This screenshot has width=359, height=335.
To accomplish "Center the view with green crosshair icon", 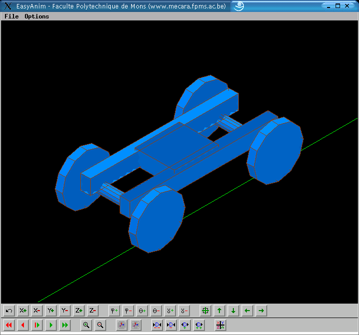I will [205, 311].
